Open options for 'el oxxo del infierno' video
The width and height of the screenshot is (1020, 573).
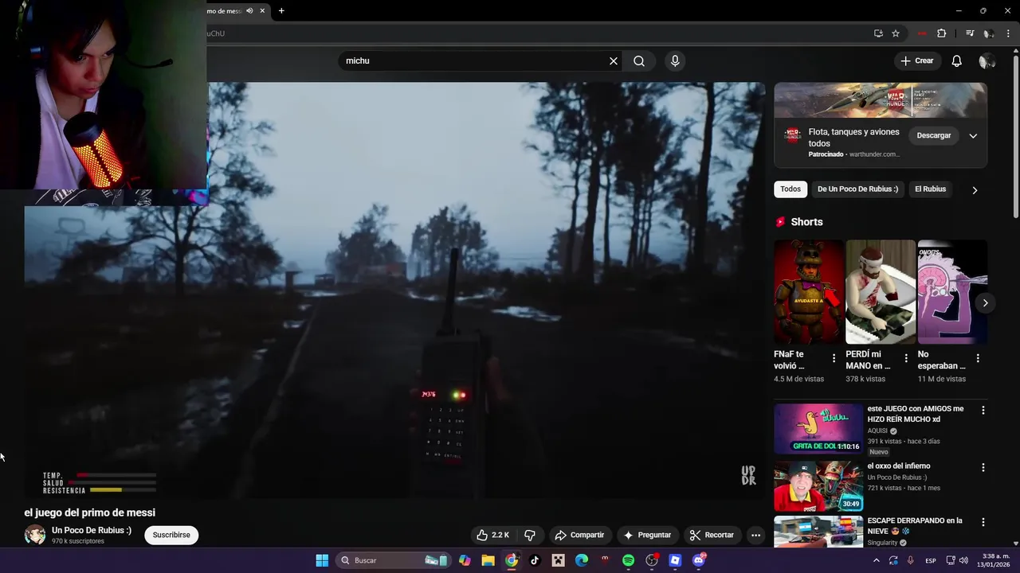point(983,467)
